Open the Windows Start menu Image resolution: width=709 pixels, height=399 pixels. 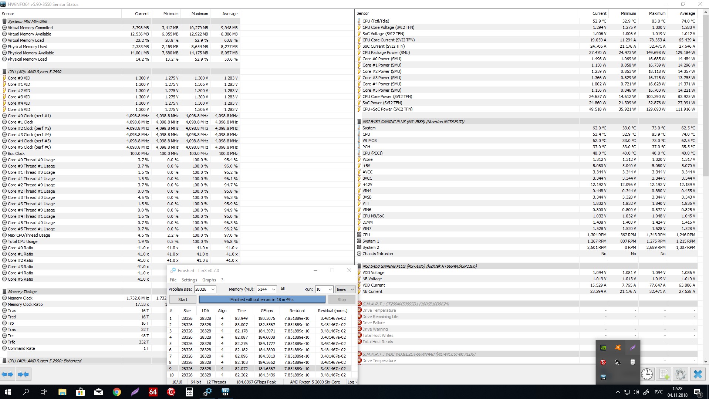tap(8, 392)
